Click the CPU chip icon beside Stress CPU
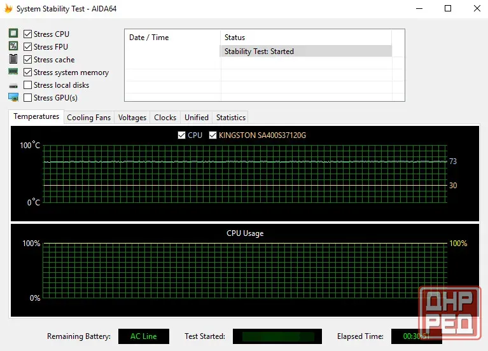This screenshot has height=351, width=488. [x=13, y=33]
